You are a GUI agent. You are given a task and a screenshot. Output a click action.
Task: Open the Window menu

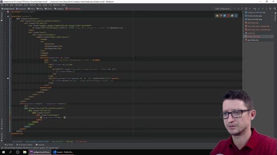57,5
